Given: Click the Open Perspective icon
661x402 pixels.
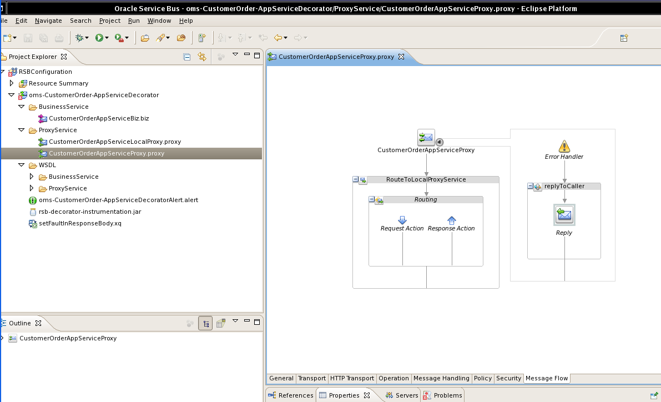Looking at the screenshot, I should click(624, 38).
